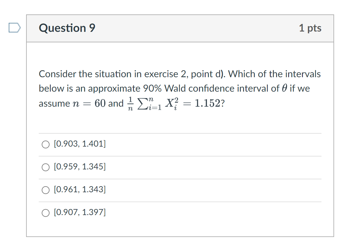Click the second answer choice circle
This screenshot has height=252, width=359.
click(x=46, y=167)
